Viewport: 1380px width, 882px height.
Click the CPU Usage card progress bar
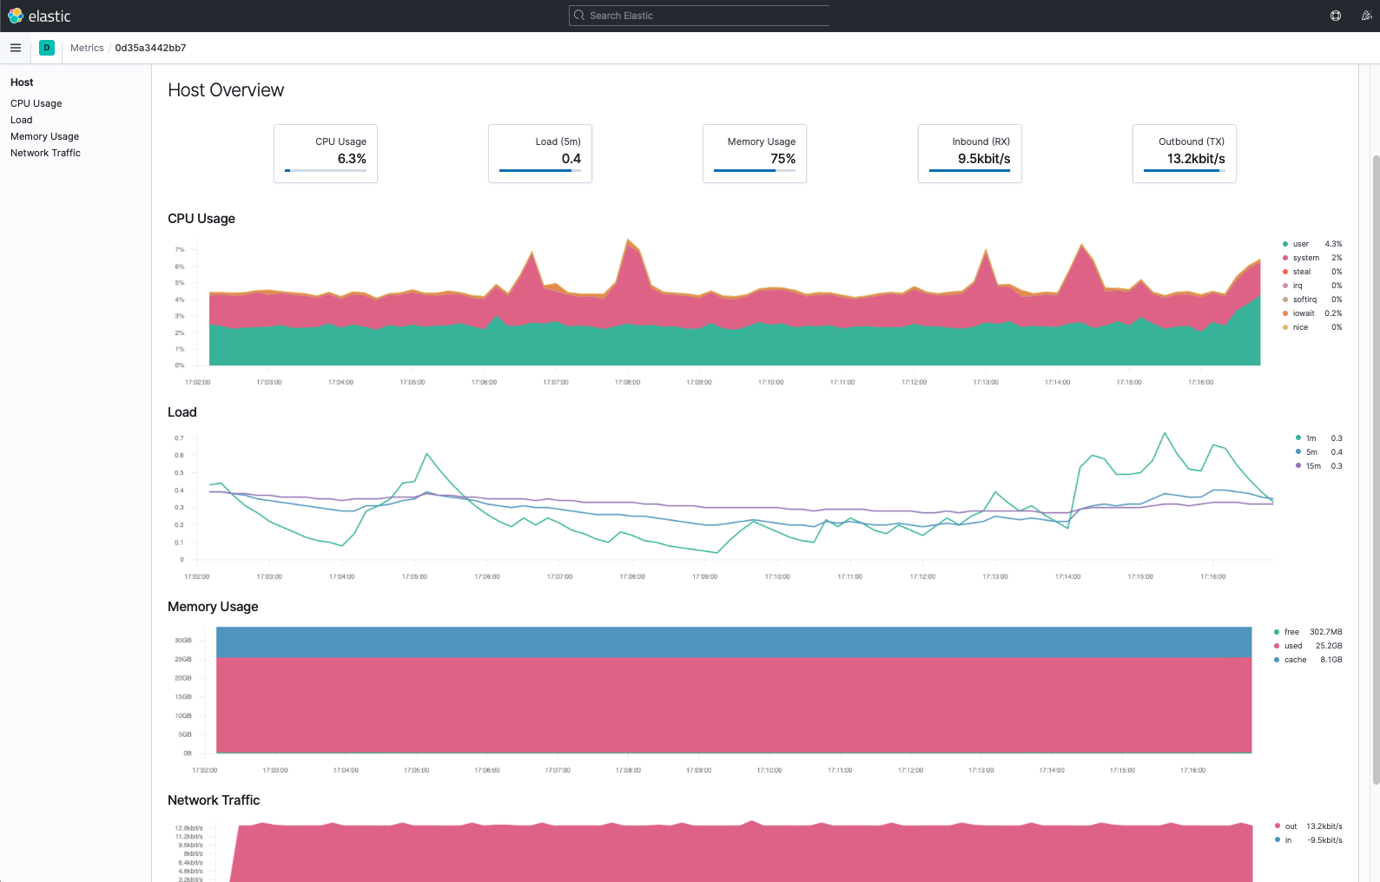326,171
